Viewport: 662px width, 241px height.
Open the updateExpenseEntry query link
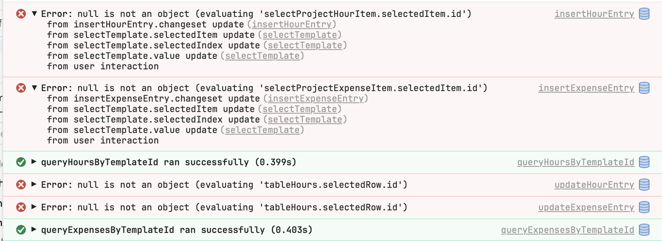click(x=586, y=207)
